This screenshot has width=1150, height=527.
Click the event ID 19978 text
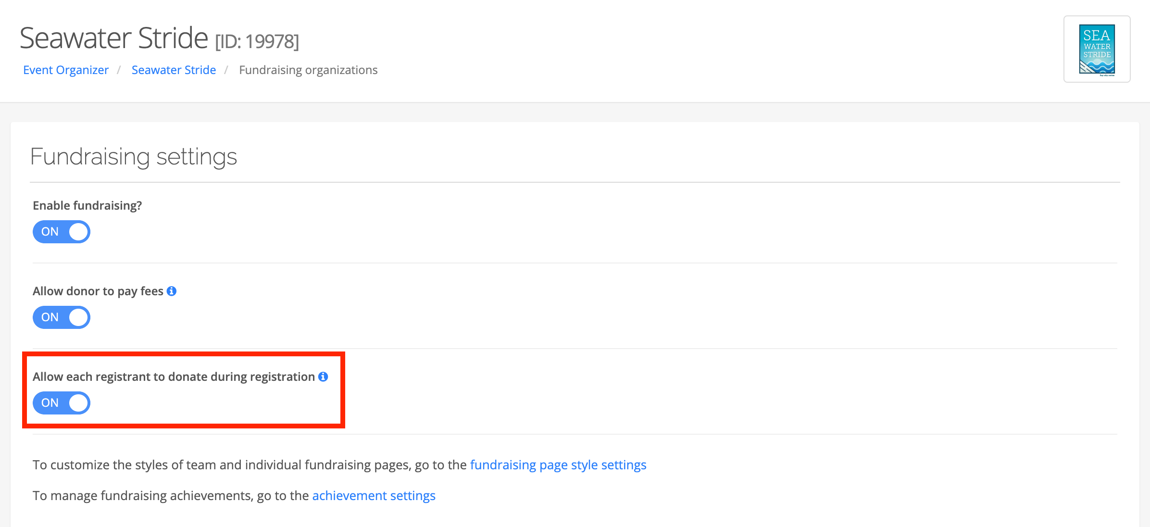pyautogui.click(x=257, y=42)
